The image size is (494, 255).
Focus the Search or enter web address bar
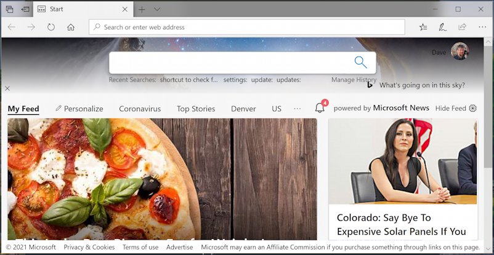pyautogui.click(x=246, y=27)
